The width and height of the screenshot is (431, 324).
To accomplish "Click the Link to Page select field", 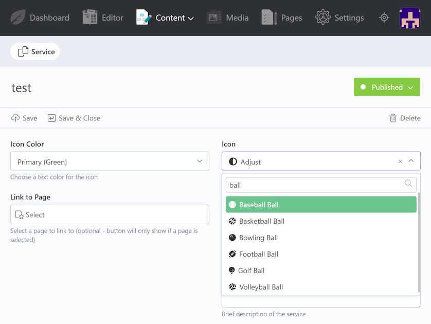I will 110,215.
